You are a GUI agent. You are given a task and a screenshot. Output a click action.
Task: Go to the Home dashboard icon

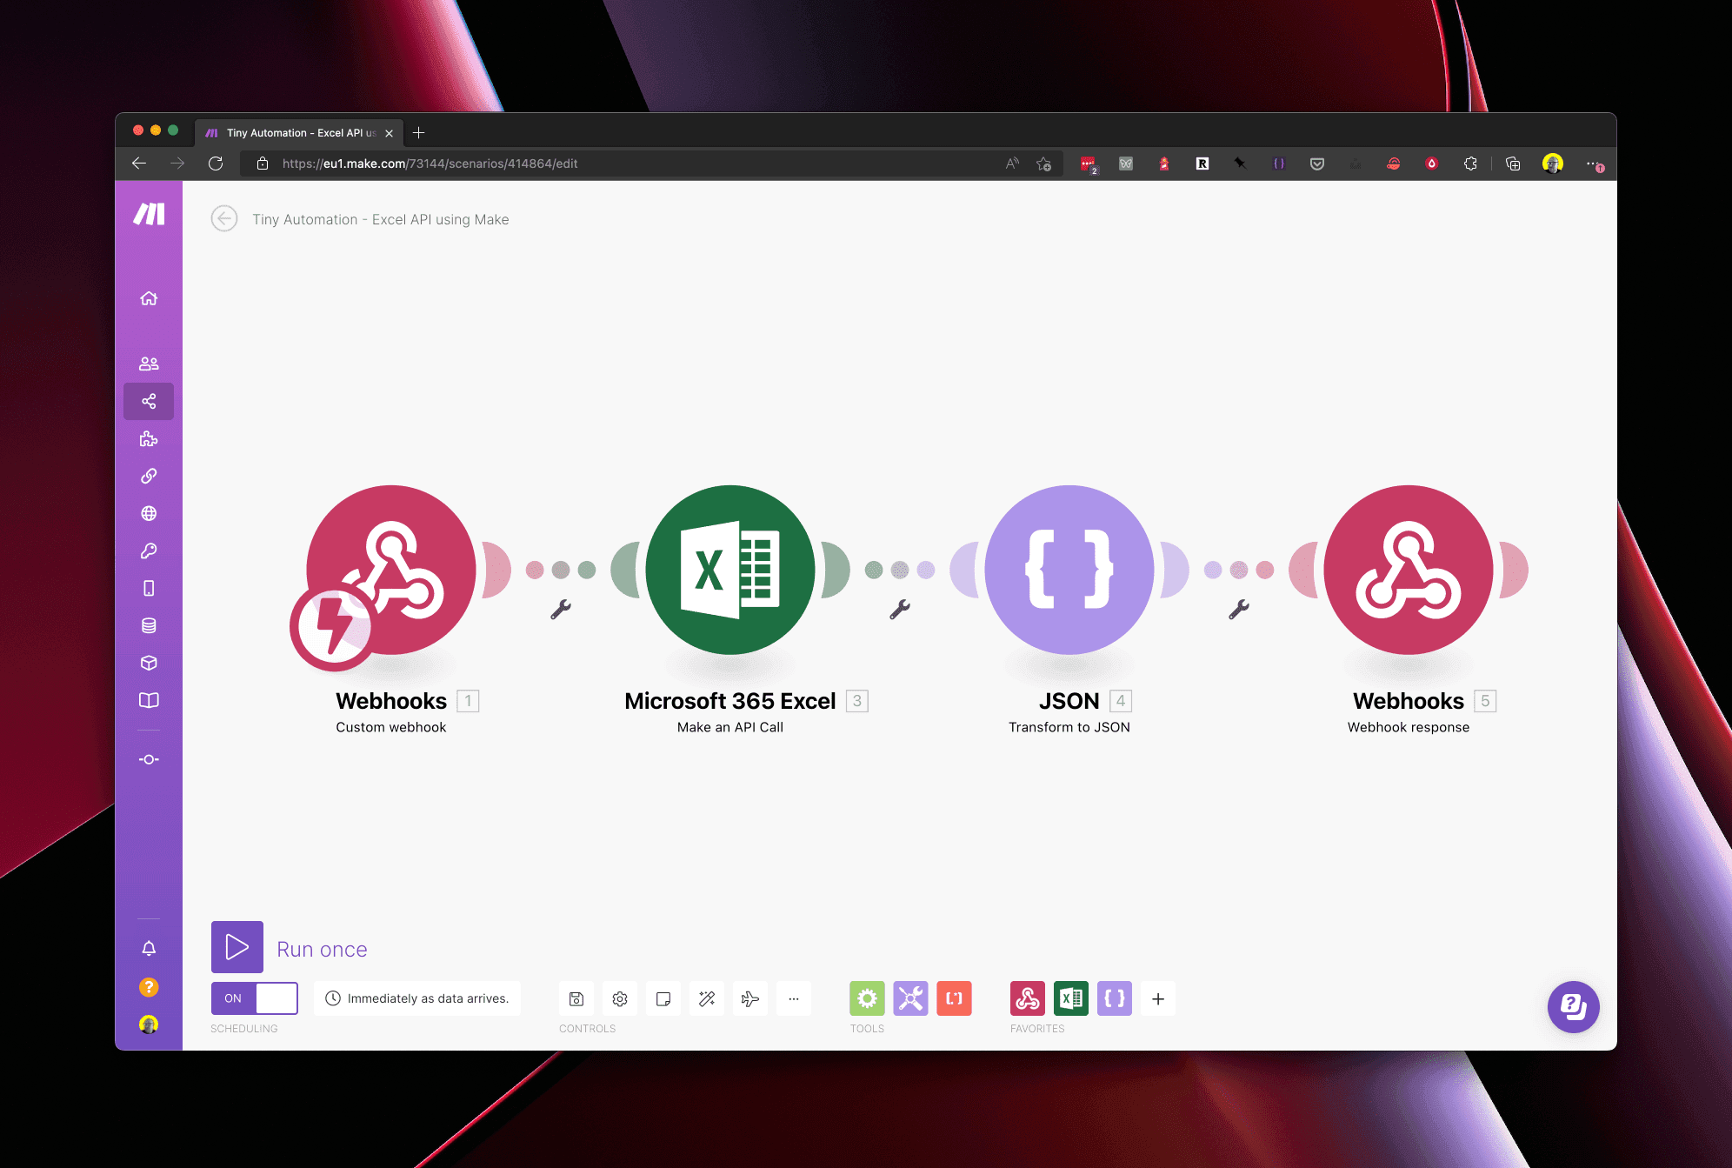pyautogui.click(x=149, y=298)
